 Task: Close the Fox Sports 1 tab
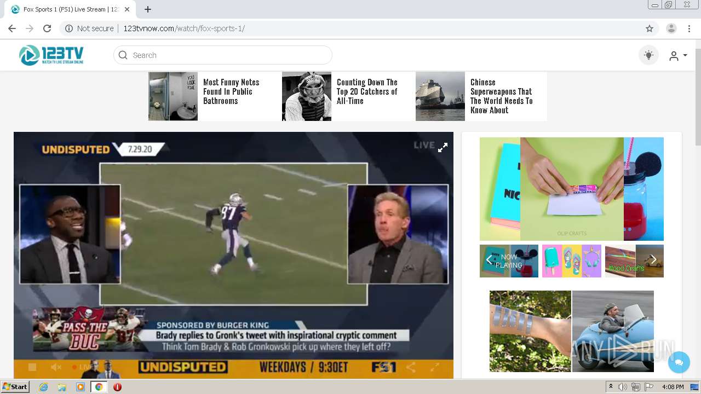tap(127, 9)
